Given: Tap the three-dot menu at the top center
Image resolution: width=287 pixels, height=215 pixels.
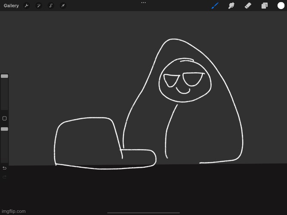Looking at the screenshot, I should [x=143, y=3].
